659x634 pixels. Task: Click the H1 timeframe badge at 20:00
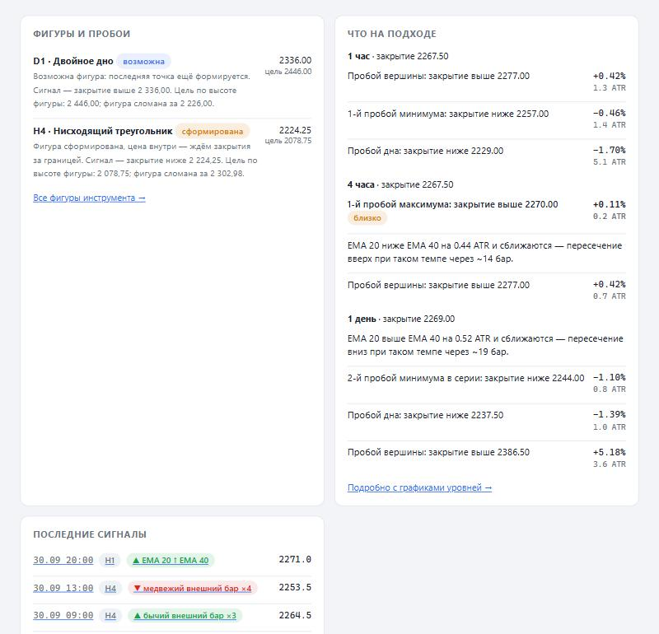point(110,560)
